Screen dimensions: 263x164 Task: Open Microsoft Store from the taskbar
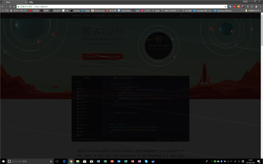pos(85,161)
